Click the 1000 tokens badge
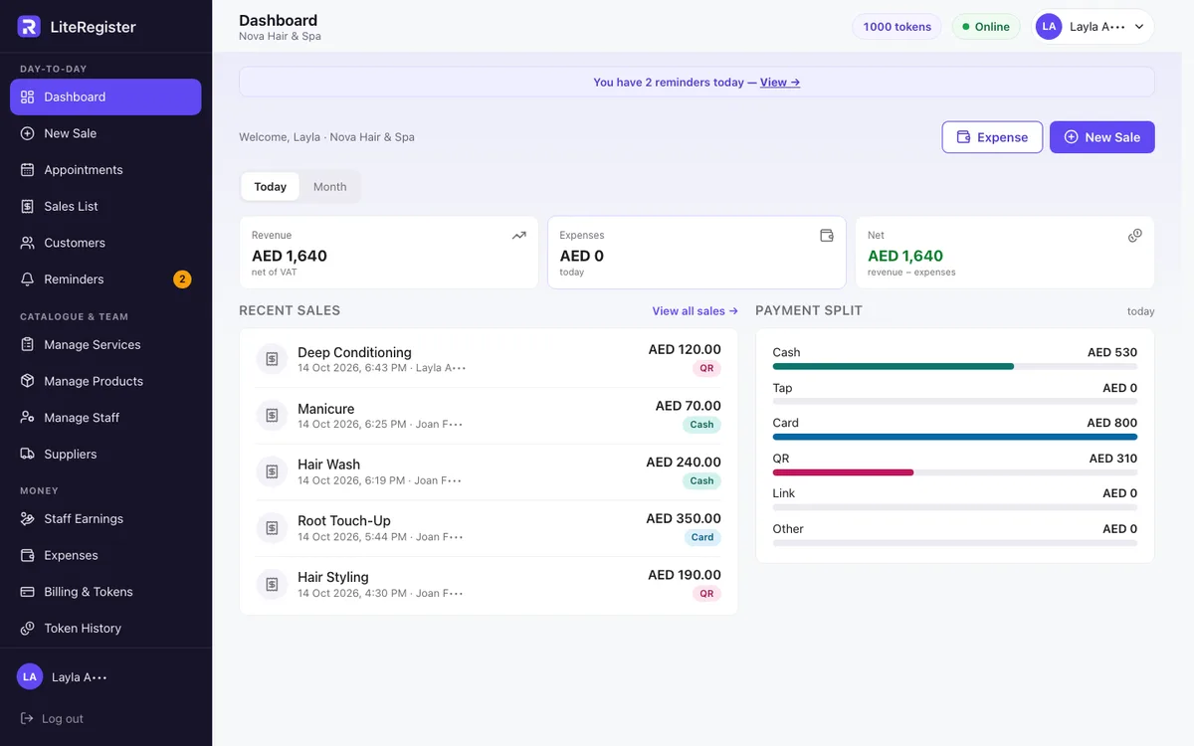The image size is (1194, 746). (897, 27)
